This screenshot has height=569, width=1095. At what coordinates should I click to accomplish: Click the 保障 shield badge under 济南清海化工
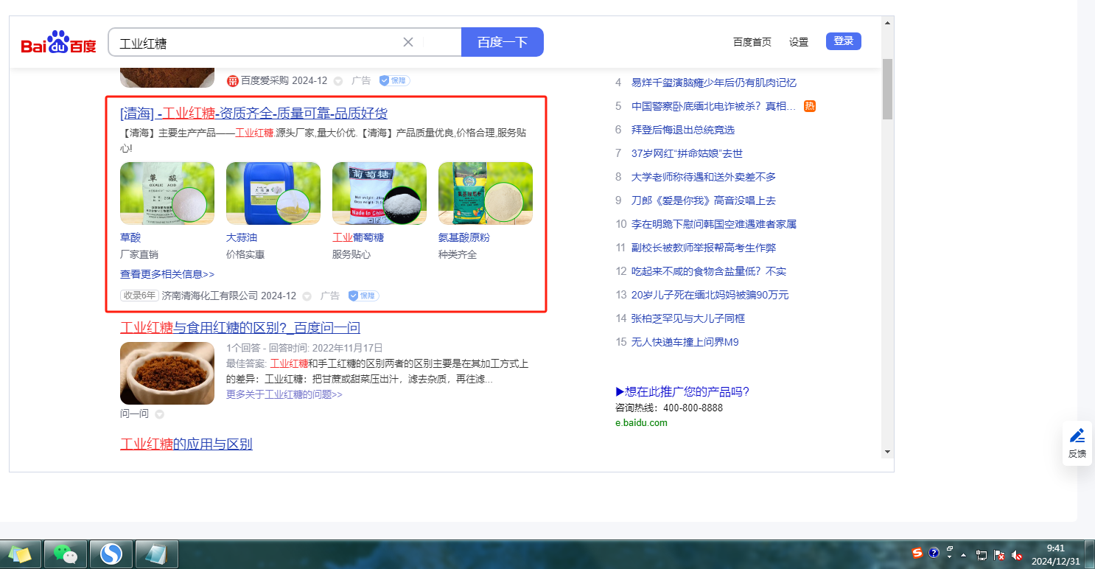pos(363,296)
